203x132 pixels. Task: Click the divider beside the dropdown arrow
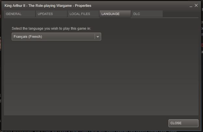point(95,37)
